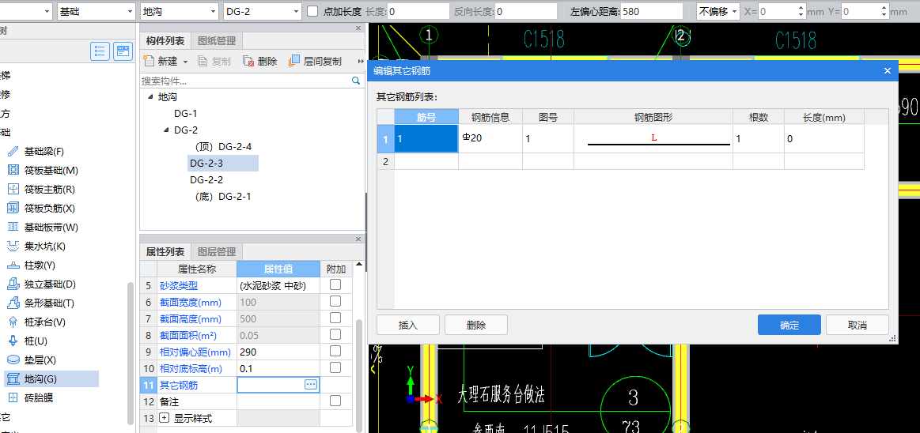The height and width of the screenshot is (433, 920).
Task: Select 筏板主筋(R) icon
Action: tap(13, 190)
